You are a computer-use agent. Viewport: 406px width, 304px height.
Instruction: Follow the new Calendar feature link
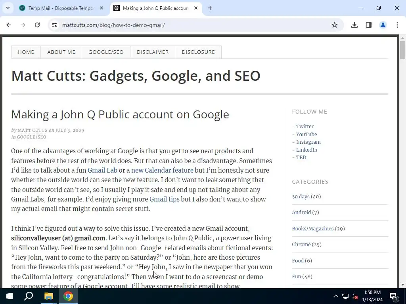click(x=162, y=170)
